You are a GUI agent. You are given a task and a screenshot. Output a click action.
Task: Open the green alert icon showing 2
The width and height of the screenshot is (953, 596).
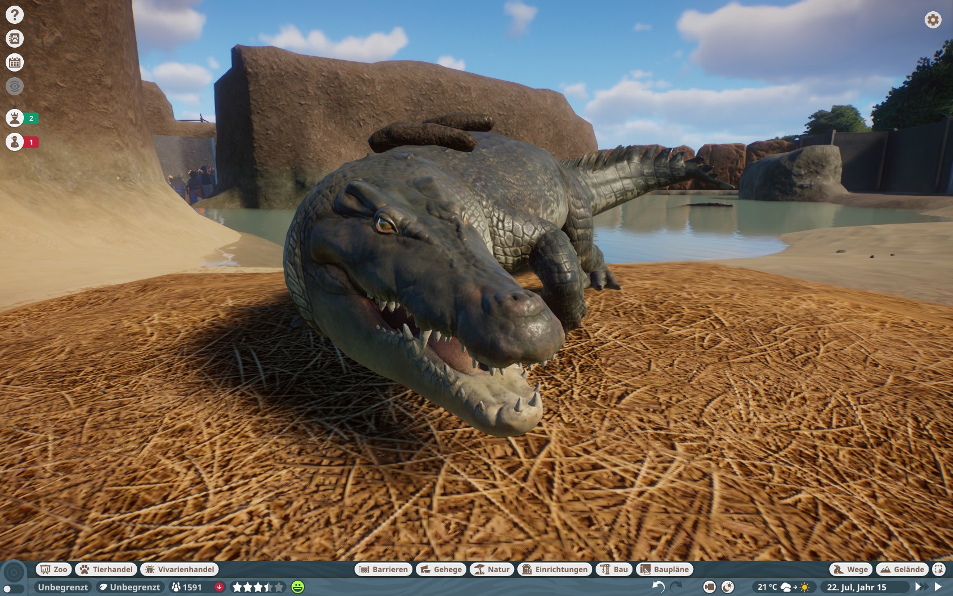22,118
